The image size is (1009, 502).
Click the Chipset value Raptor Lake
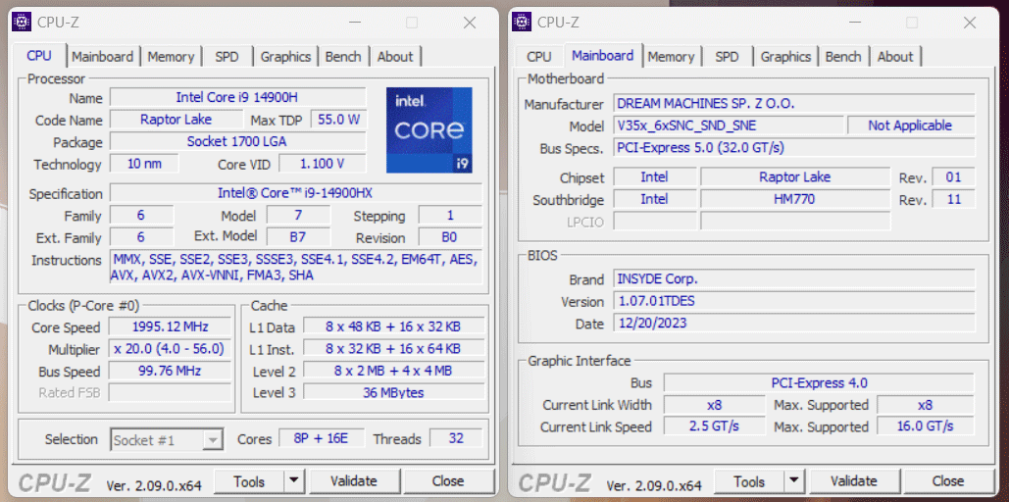pos(794,176)
